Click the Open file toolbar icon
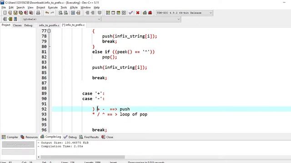The width and height of the screenshot is (291, 163). pos(10,13)
